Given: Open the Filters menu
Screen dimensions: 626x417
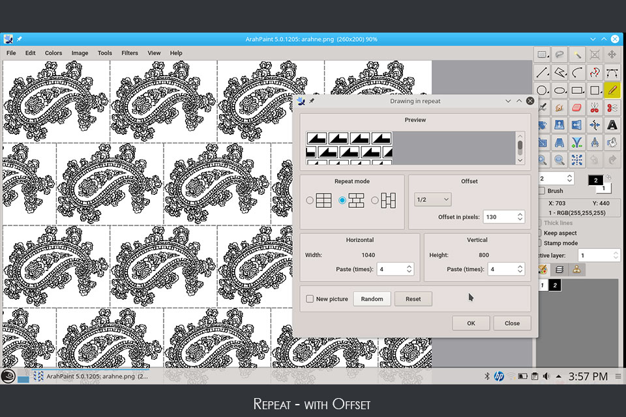Looking at the screenshot, I should click(x=130, y=53).
